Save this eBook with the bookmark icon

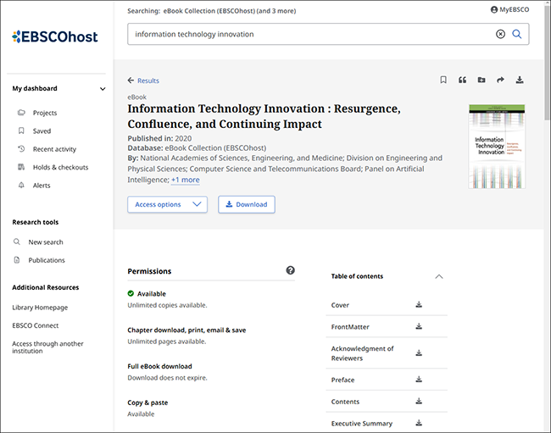[443, 80]
